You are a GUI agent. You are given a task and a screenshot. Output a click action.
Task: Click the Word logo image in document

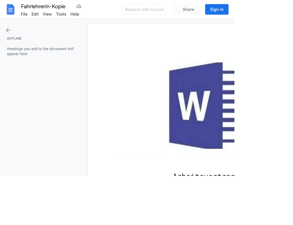click(202, 105)
